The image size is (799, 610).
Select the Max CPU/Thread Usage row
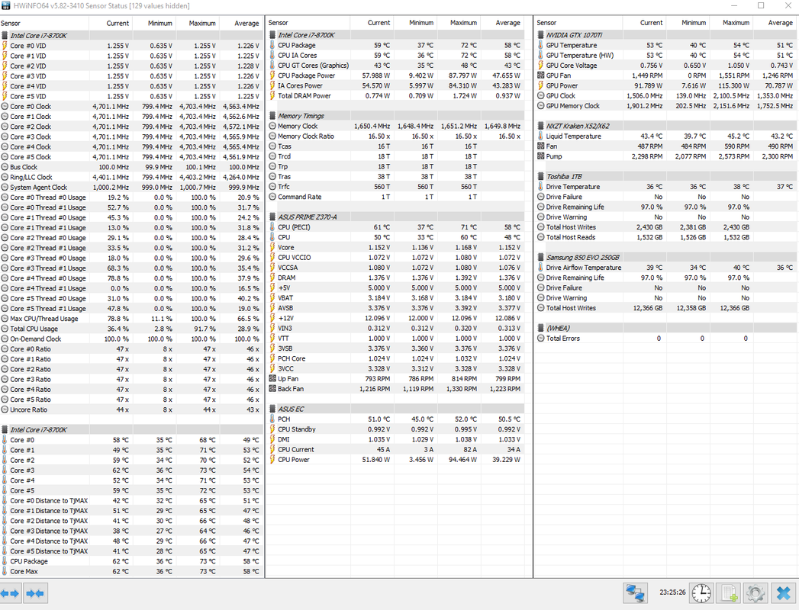coord(131,319)
